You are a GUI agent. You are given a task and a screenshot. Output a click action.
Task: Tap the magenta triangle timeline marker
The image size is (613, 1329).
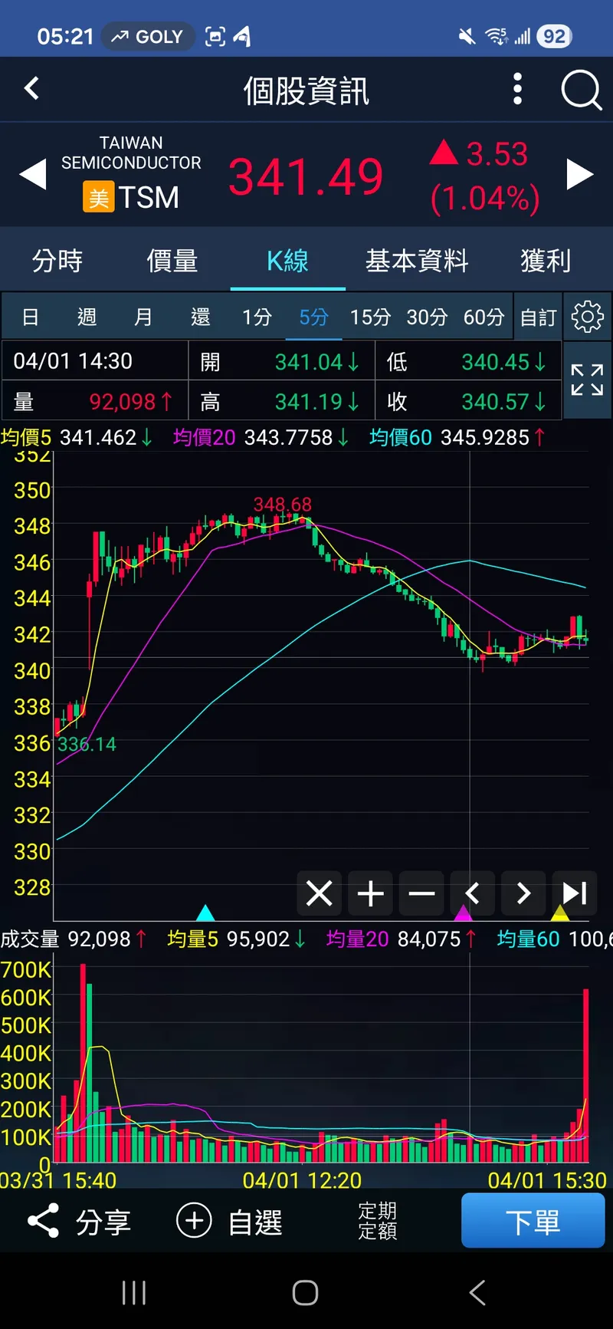(463, 913)
